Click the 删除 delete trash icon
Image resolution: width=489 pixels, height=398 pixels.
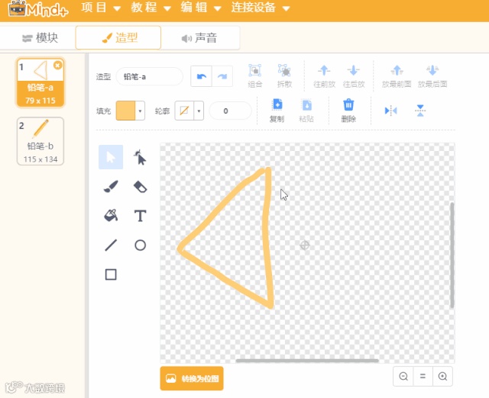[x=348, y=110]
